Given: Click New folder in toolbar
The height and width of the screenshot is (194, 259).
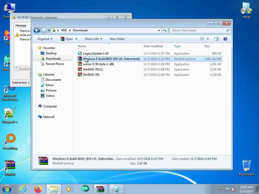Looking at the screenshot, I should tap(117, 39).
